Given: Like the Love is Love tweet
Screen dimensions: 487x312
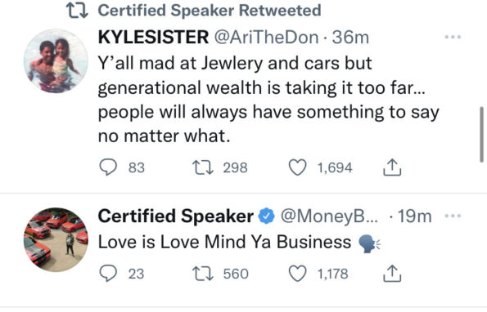Looking at the screenshot, I should click(x=298, y=274).
